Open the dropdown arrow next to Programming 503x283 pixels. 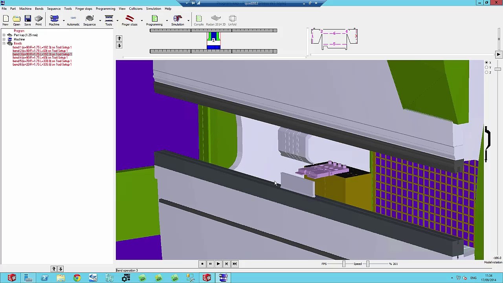167,20
